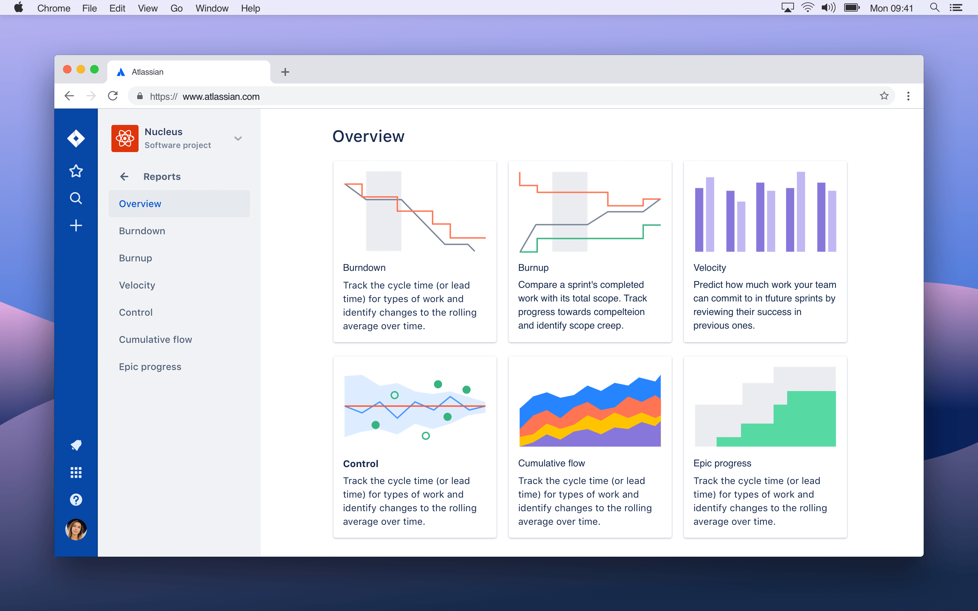Click the help question mark icon
This screenshot has width=978, height=611.
tap(75, 500)
